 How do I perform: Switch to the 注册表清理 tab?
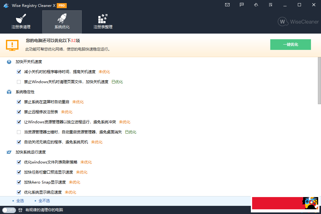[x=21, y=22]
